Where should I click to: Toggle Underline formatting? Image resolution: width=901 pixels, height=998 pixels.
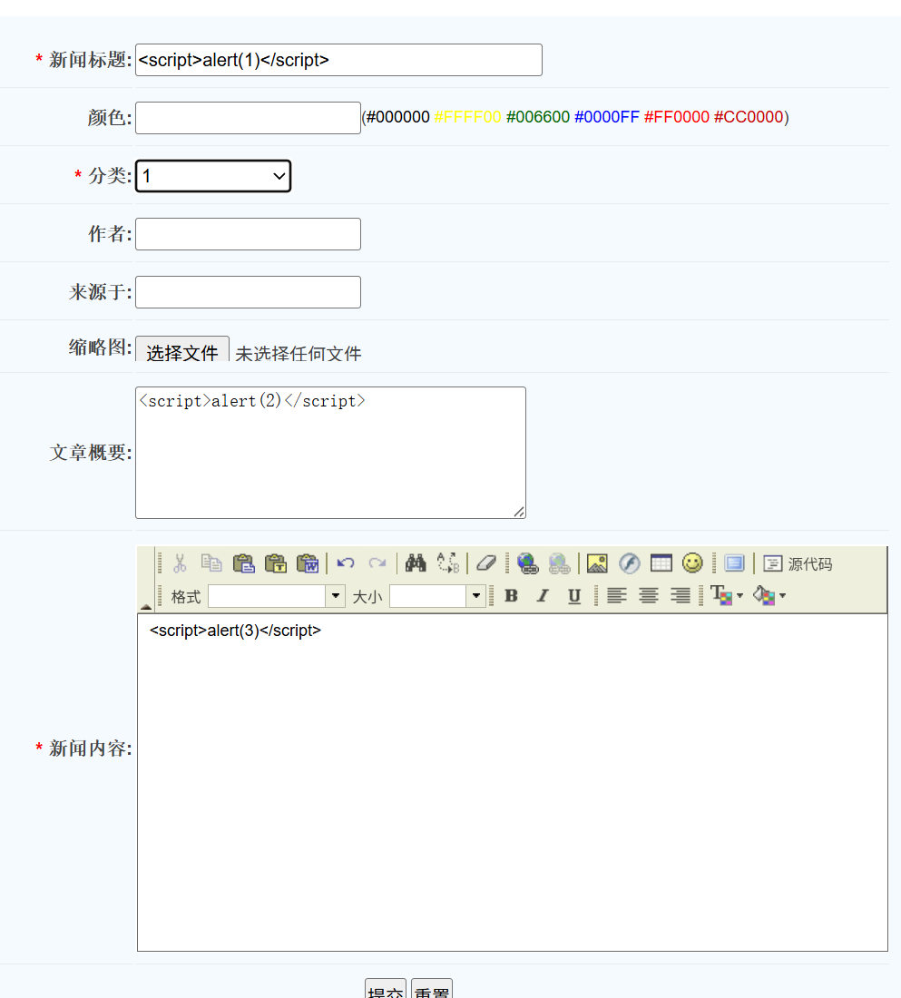tap(574, 596)
